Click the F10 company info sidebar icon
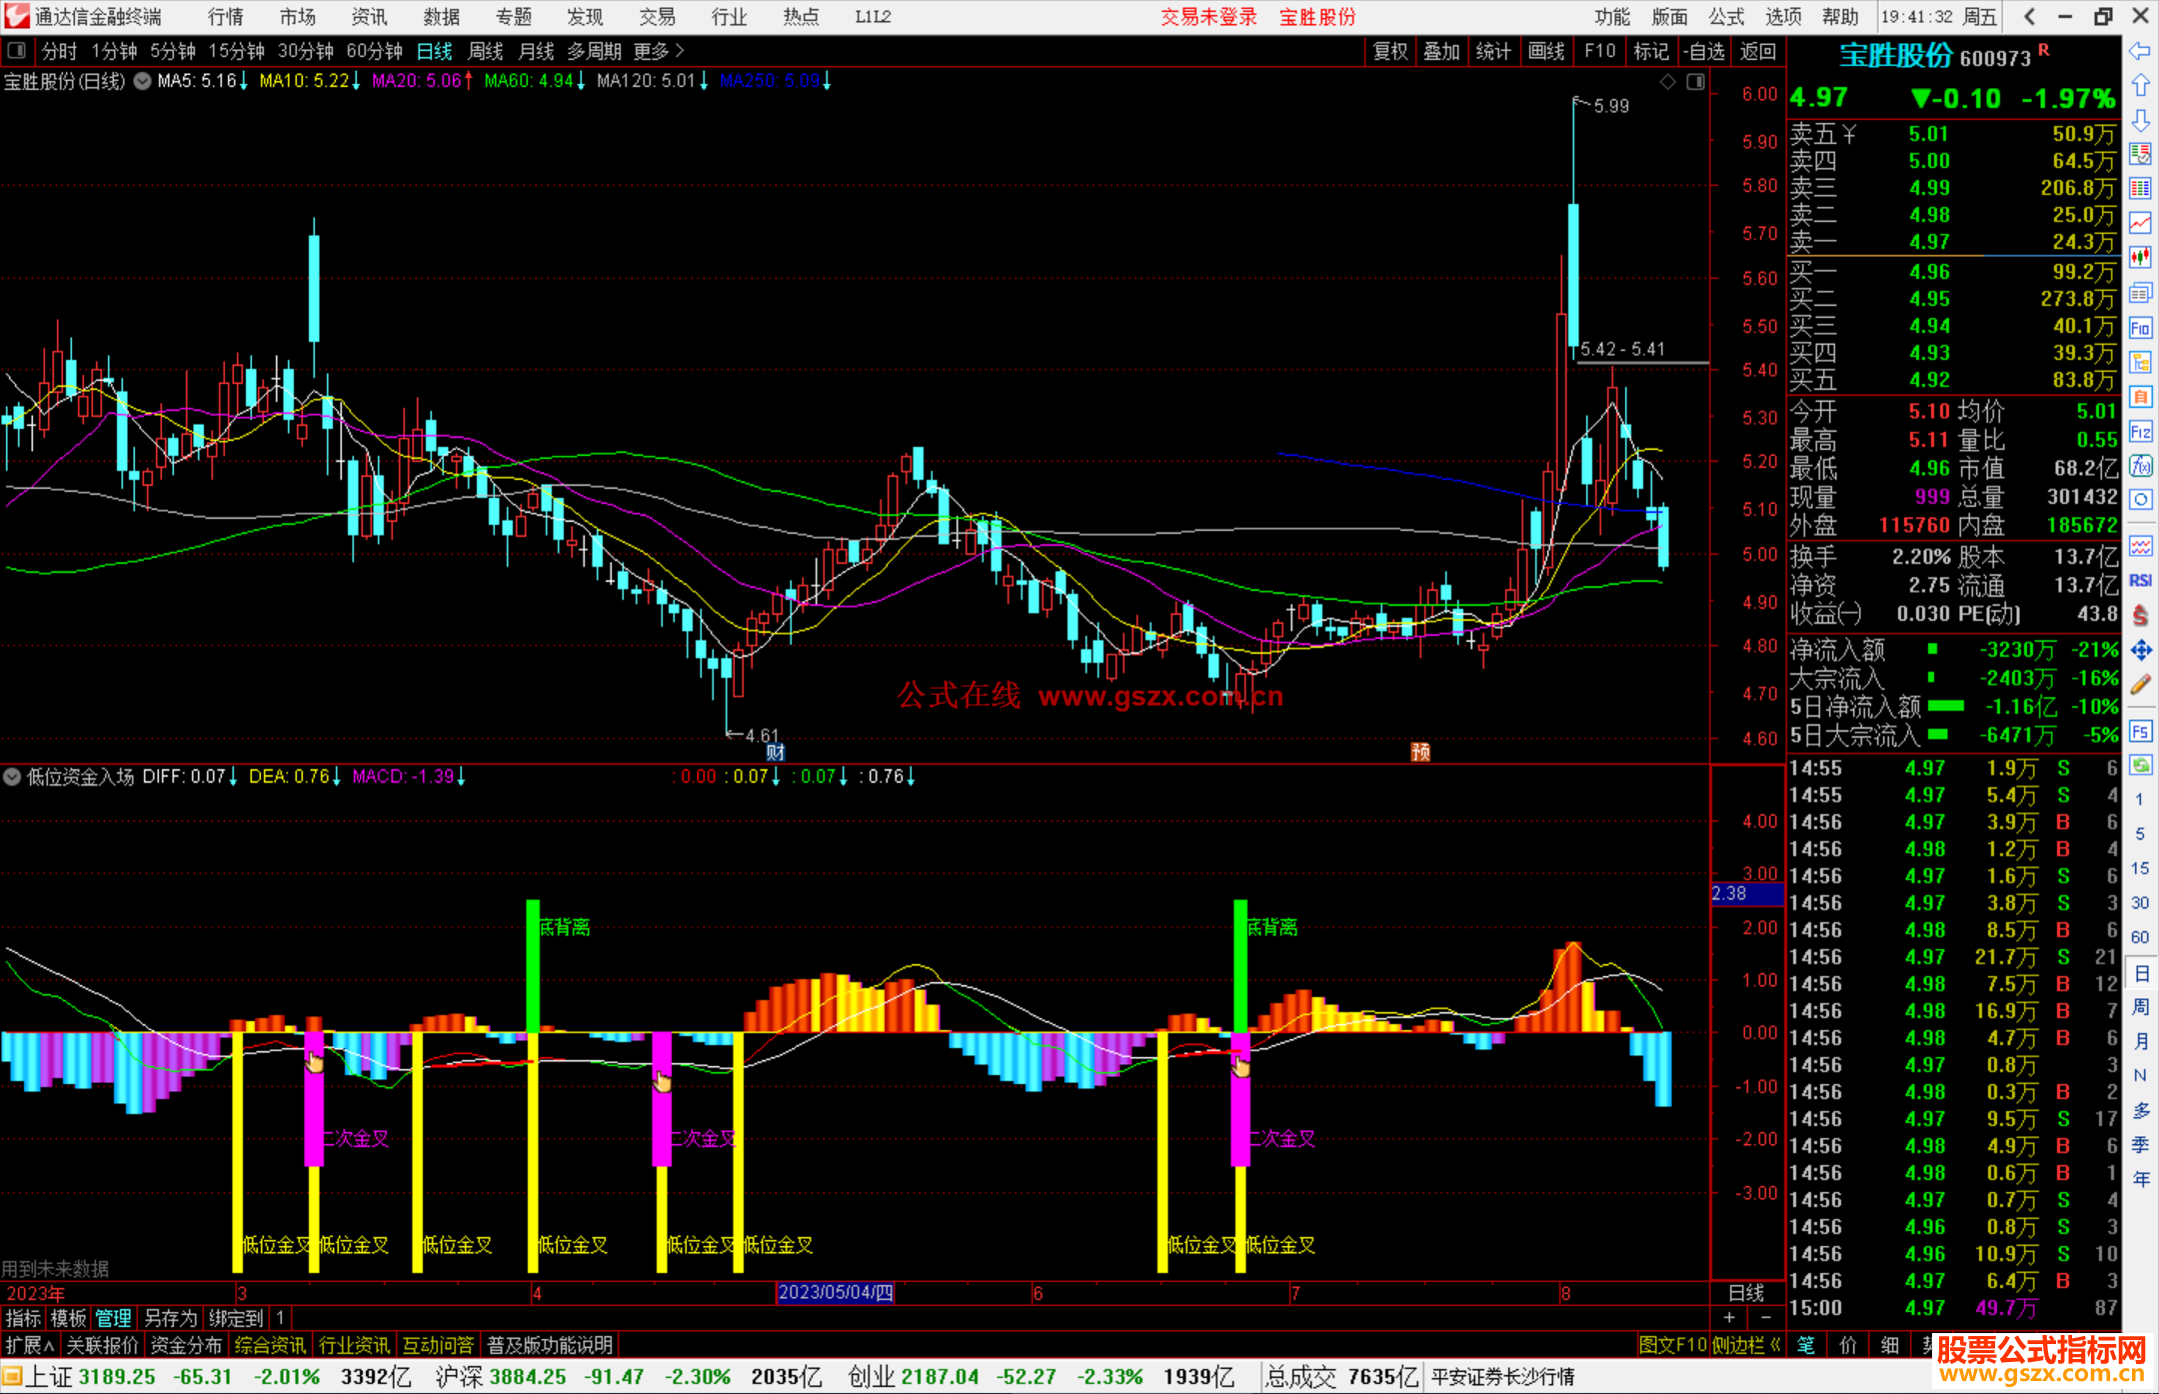The height and width of the screenshot is (1394, 2159). click(x=2140, y=329)
